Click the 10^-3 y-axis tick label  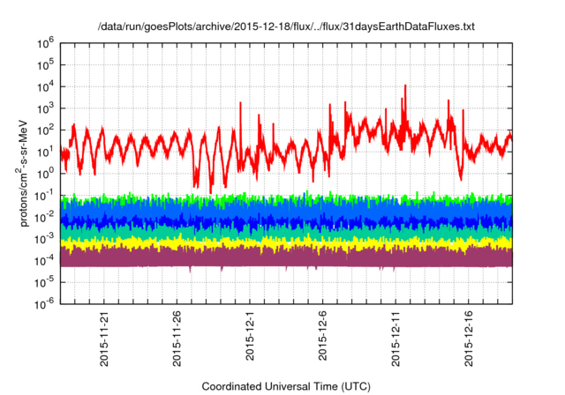coord(44,239)
